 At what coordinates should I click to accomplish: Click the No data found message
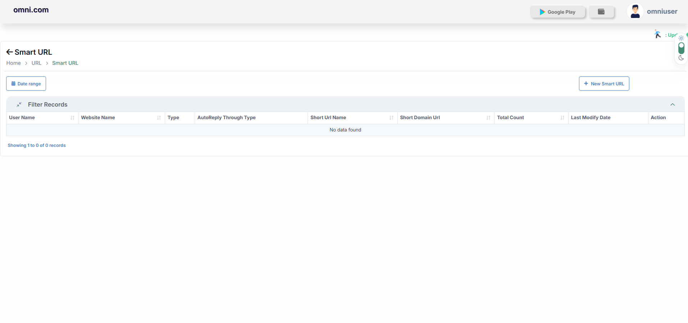pos(345,130)
